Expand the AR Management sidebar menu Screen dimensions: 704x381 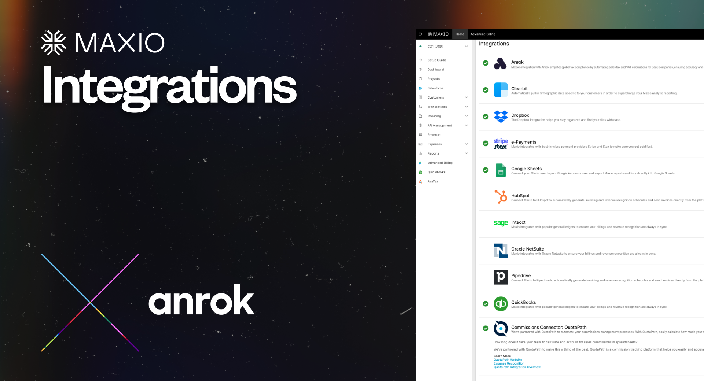coord(466,125)
